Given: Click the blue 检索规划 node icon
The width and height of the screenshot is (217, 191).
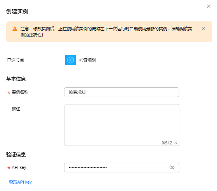Looking at the screenshot, I should click(70, 60).
